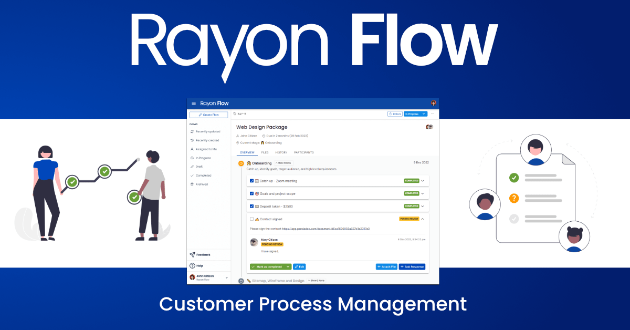Viewport: 630px width, 330px height.
Task: Uncheck the Deposit taken - $2500 task
Action: tap(251, 207)
